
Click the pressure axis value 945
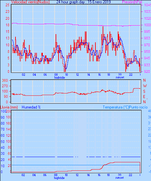147,58
